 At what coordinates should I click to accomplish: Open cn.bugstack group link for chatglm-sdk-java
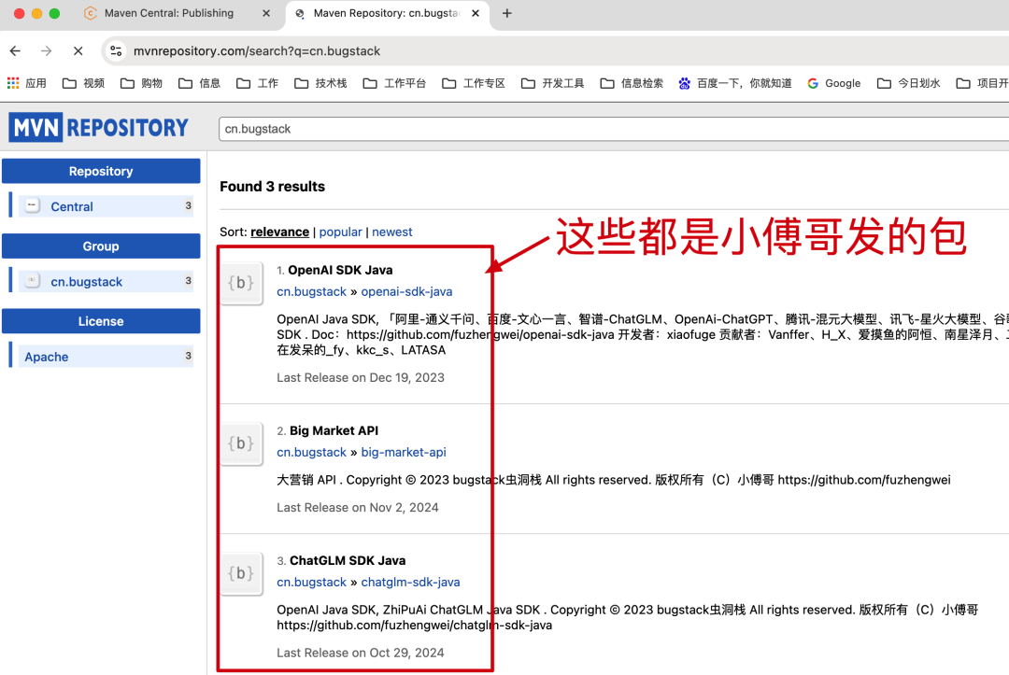[x=311, y=583]
